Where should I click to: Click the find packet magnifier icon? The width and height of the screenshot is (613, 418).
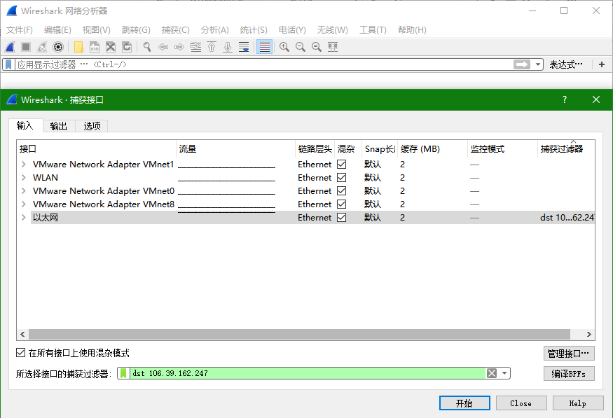click(147, 48)
